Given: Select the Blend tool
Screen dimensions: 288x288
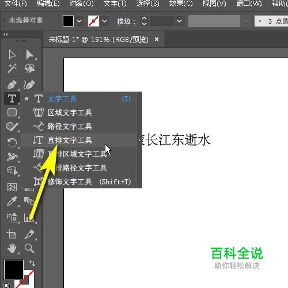Looking at the screenshot, I should (29, 201).
